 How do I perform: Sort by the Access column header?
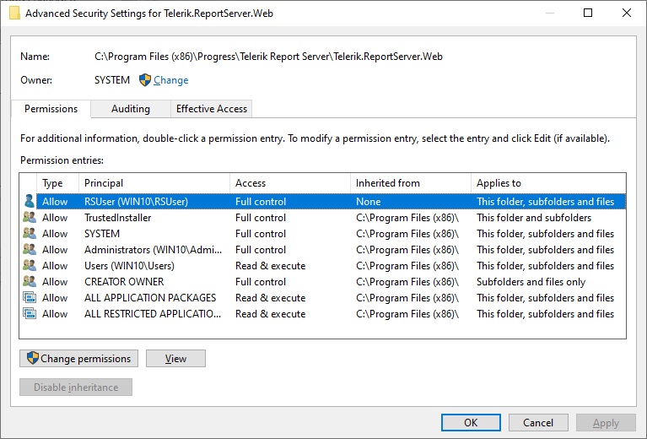[x=290, y=183]
